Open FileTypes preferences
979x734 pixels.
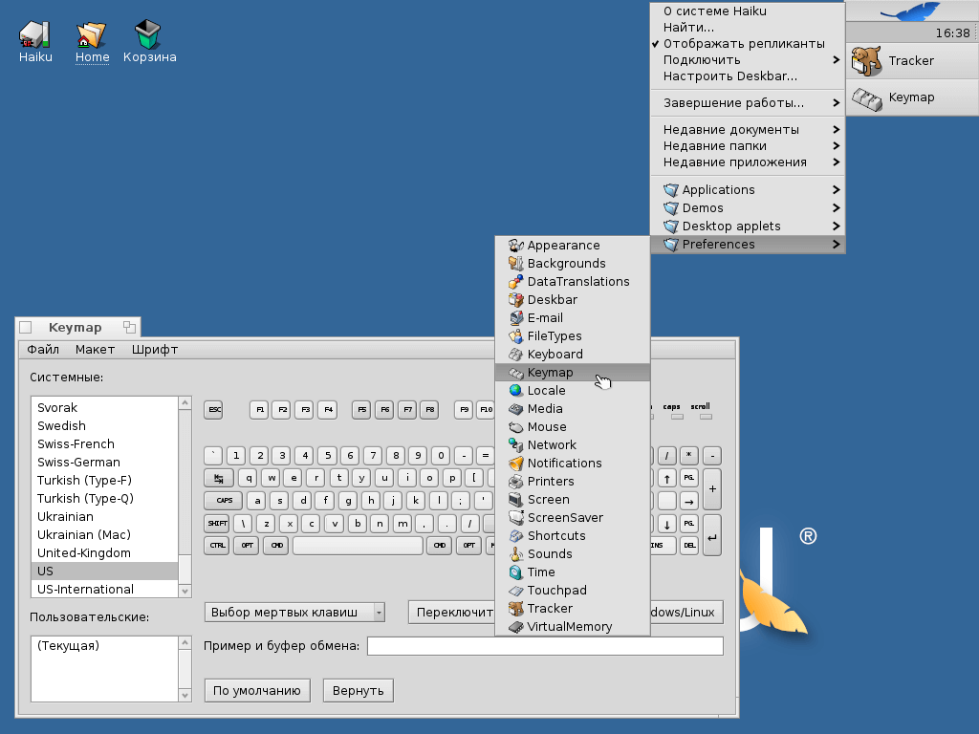point(573,335)
